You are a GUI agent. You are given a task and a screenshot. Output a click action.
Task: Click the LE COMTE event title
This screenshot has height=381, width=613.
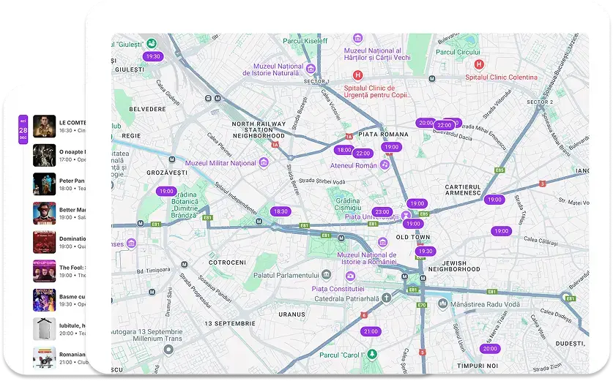tap(73, 123)
